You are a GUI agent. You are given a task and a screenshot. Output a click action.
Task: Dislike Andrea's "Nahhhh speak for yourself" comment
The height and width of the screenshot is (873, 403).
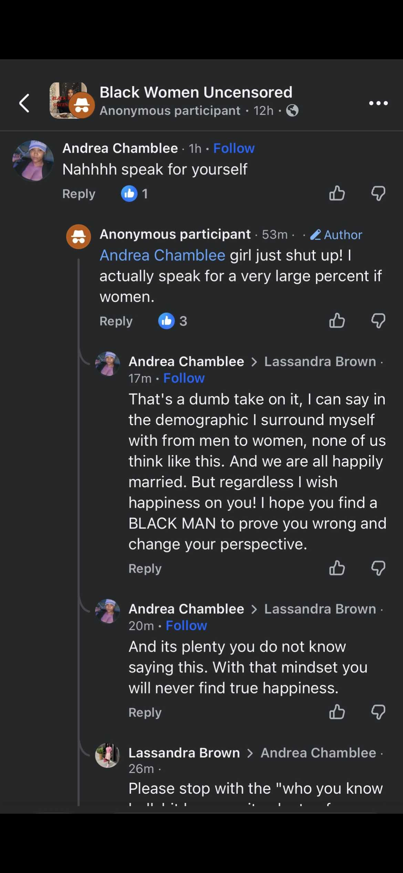(378, 193)
